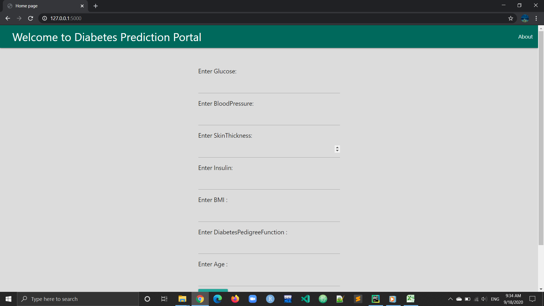Increase SkinThickness with the stepper up arrow
The image size is (544, 306).
pyautogui.click(x=337, y=147)
